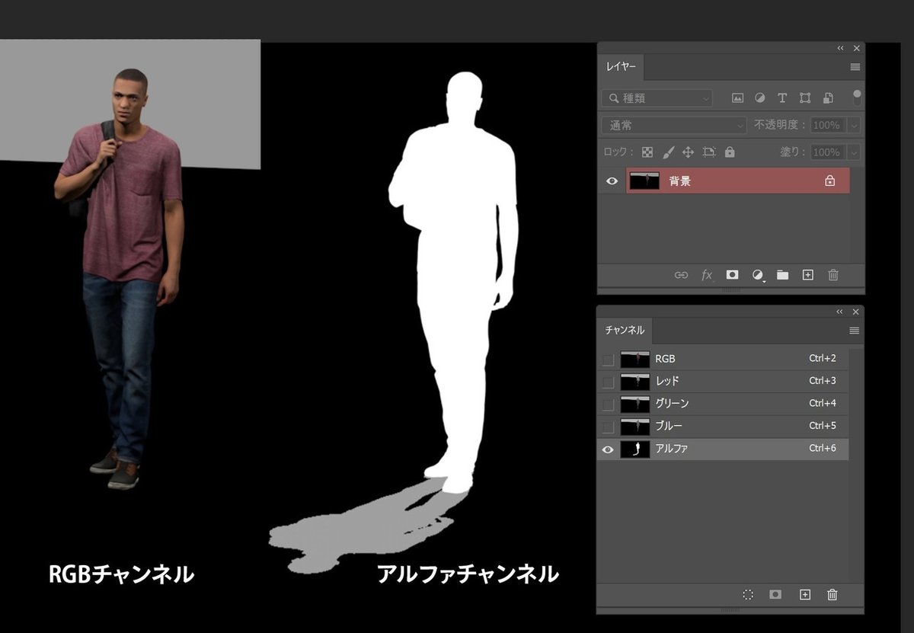Hide the アルファ channel eye icon

[x=608, y=449]
